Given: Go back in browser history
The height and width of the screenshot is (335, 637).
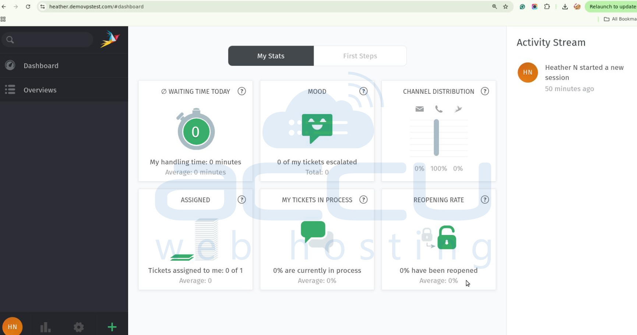Looking at the screenshot, I should [x=4, y=7].
